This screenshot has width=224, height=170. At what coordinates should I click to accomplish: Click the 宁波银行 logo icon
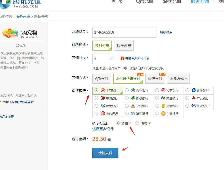click(x=163, y=113)
